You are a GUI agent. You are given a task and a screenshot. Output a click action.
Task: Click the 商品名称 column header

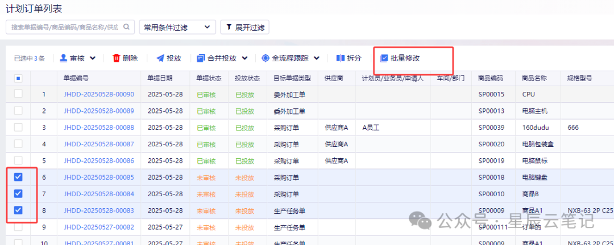[534, 78]
